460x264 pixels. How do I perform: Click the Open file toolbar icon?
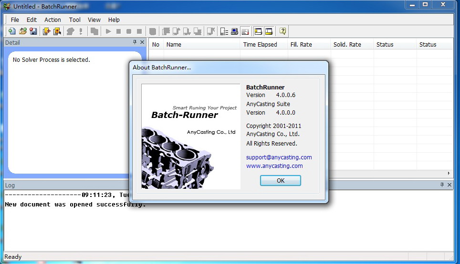[x=23, y=31]
